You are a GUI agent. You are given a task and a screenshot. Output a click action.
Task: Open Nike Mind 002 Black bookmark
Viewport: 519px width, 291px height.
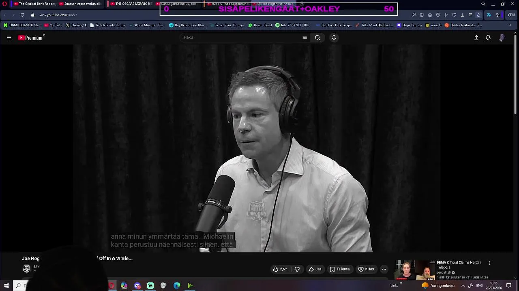(374, 25)
